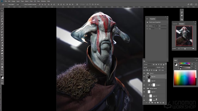Select the Lasso tool
This screenshot has height=111, width=198.
2,16
